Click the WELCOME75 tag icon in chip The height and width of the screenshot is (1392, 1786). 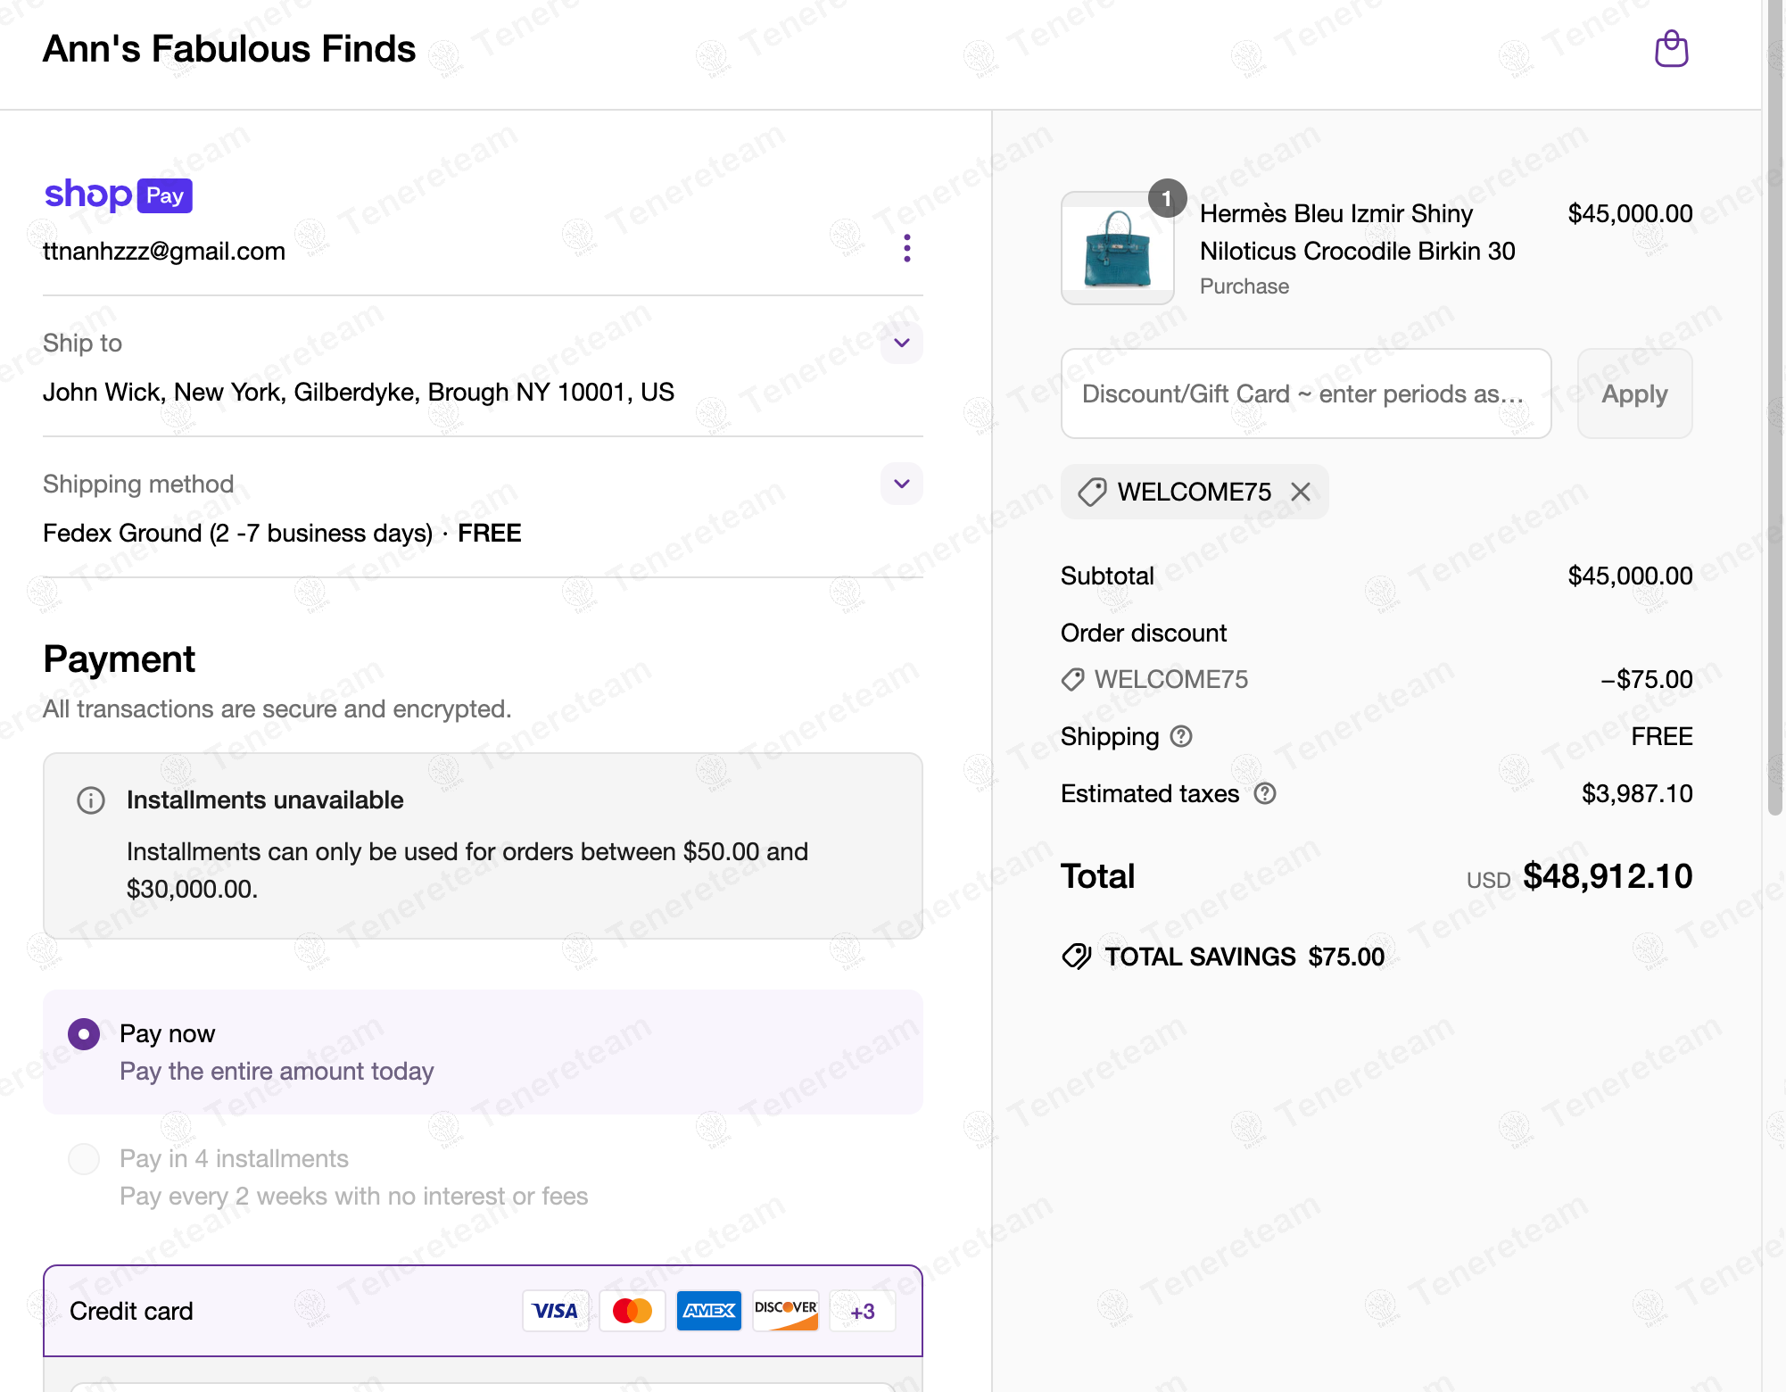click(x=1092, y=492)
